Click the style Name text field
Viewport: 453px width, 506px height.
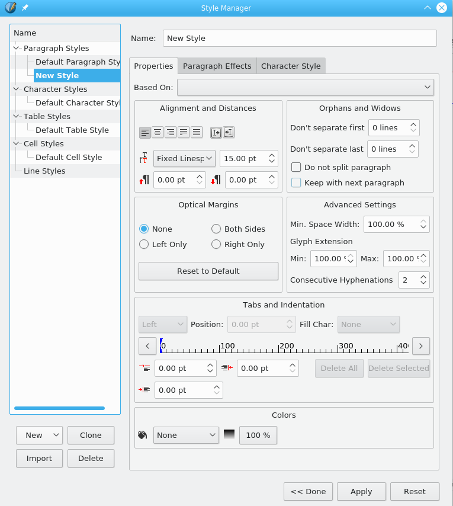(x=300, y=38)
